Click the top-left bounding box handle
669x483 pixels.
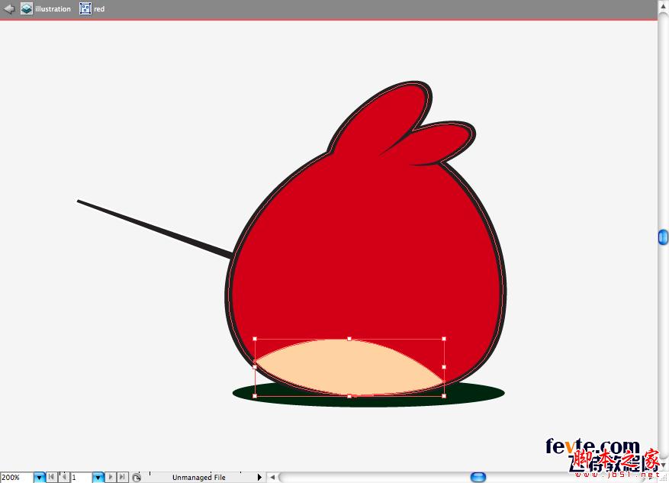coord(255,339)
